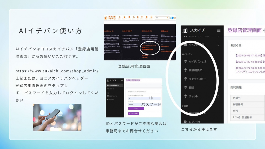Click the shop_admin URL text on the slide
This screenshot has height=149, width=265.
(57, 71)
